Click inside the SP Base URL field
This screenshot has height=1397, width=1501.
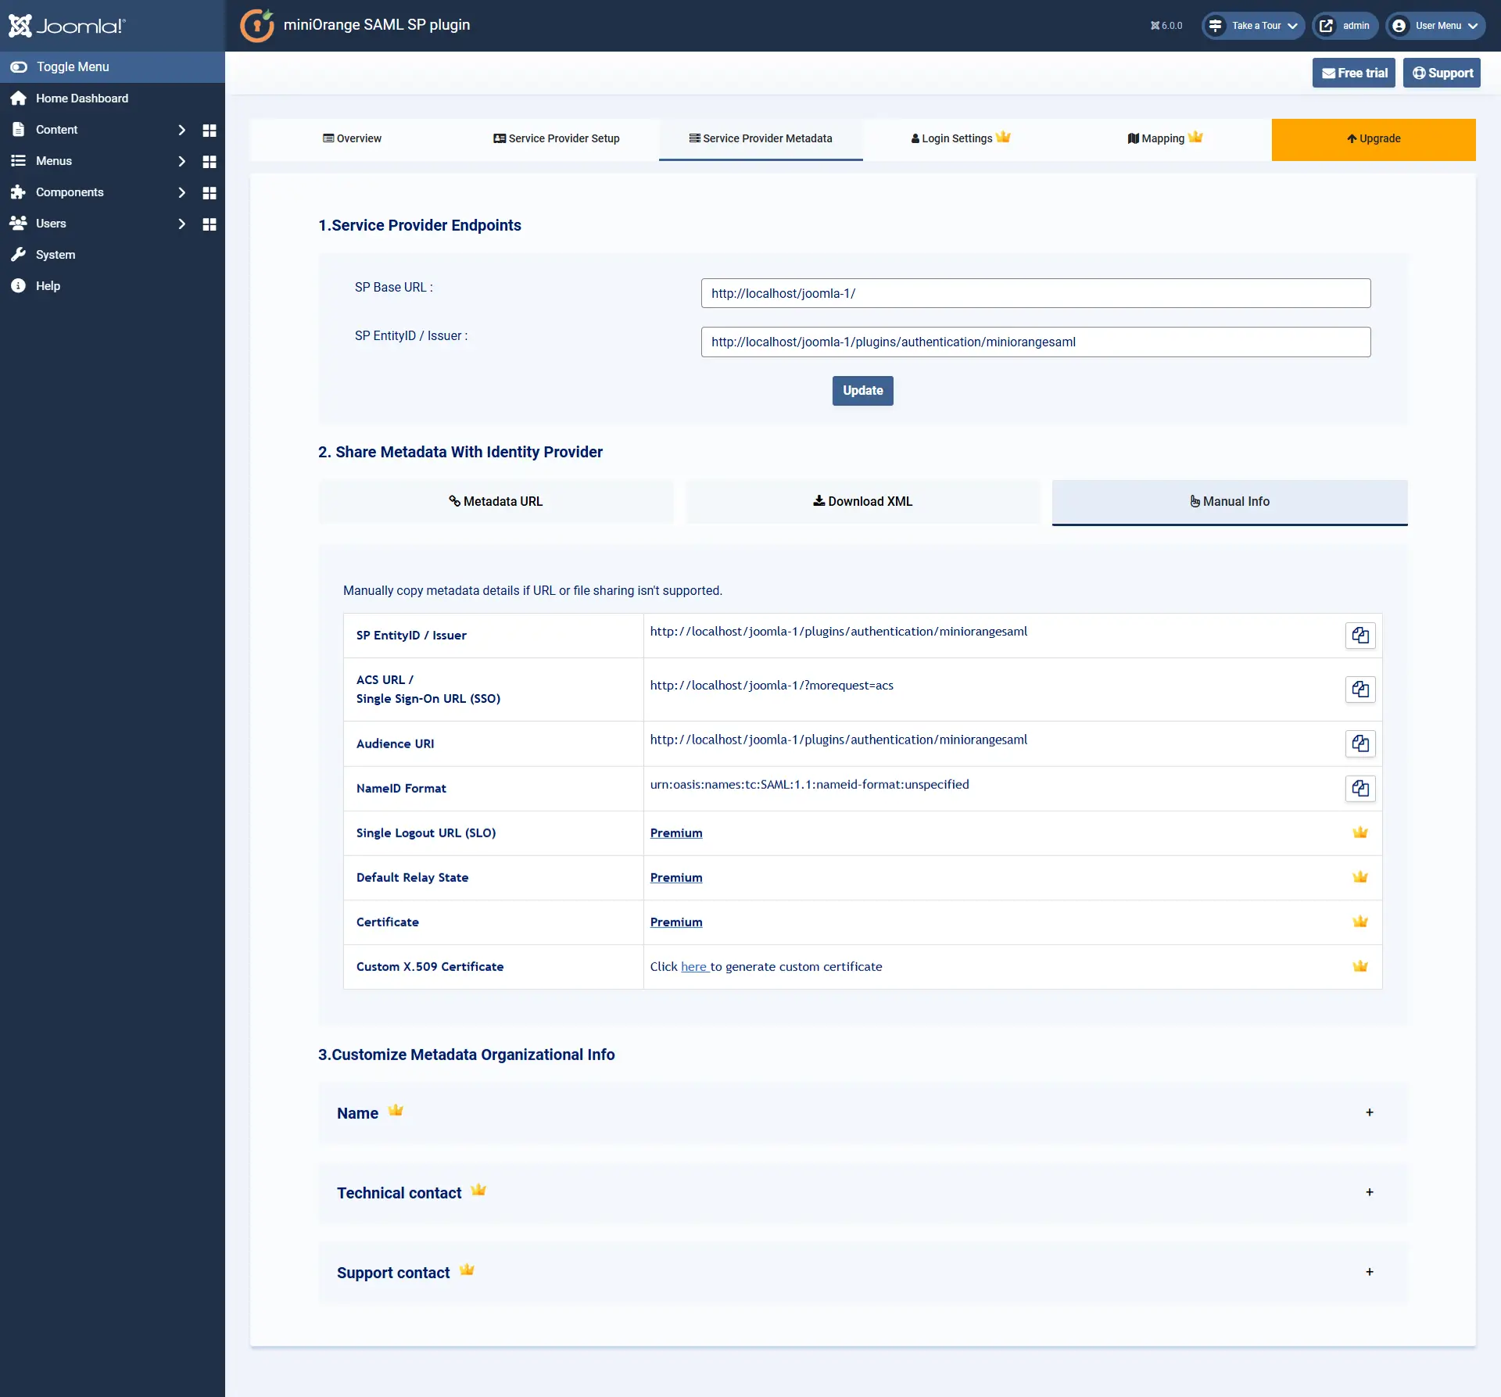coord(1035,293)
